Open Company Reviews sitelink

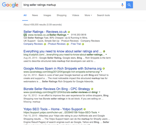pyautogui.click(x=33, y=44)
